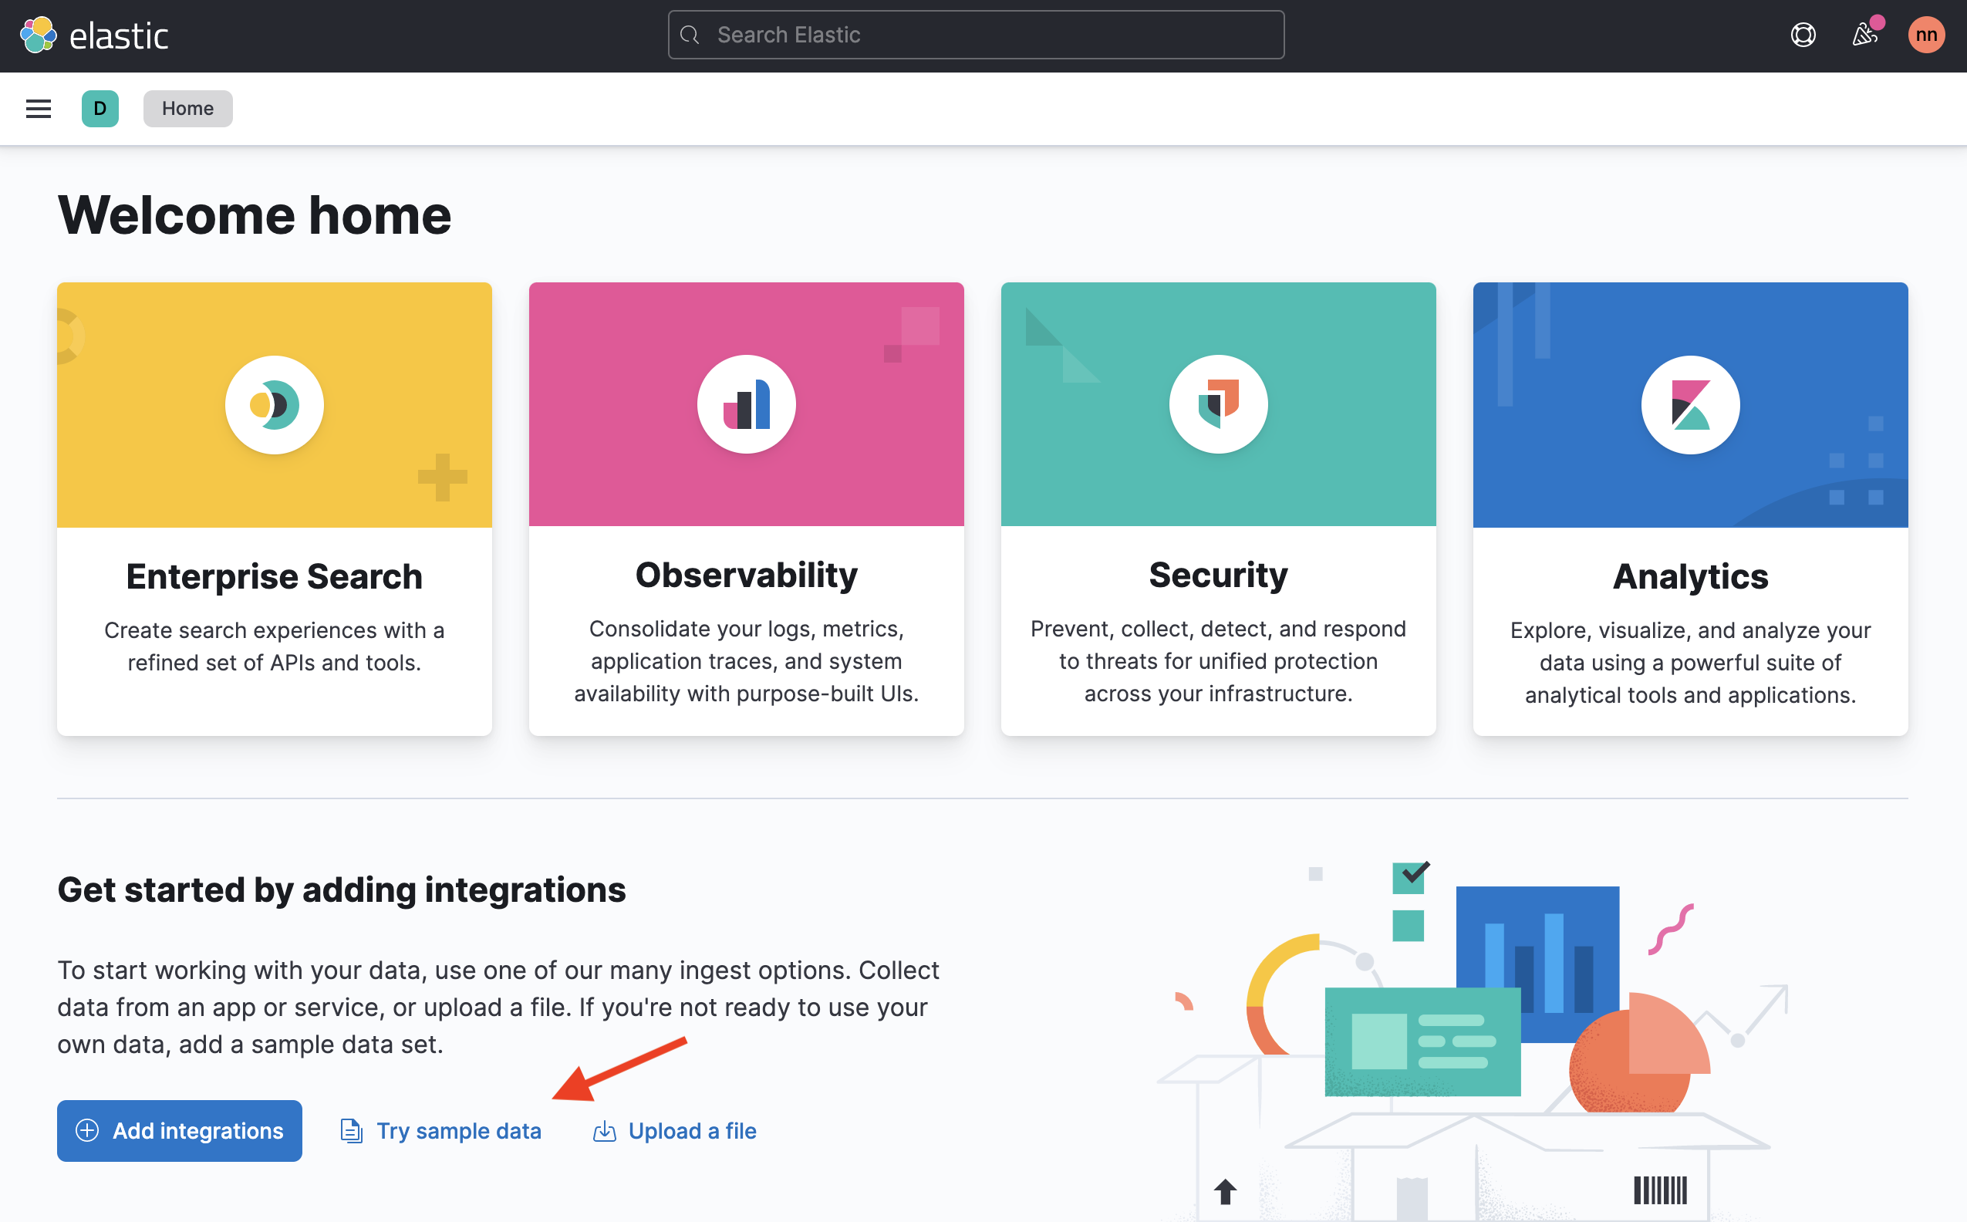The width and height of the screenshot is (1967, 1222).
Task: Click the Observability card description text
Action: coord(747,661)
